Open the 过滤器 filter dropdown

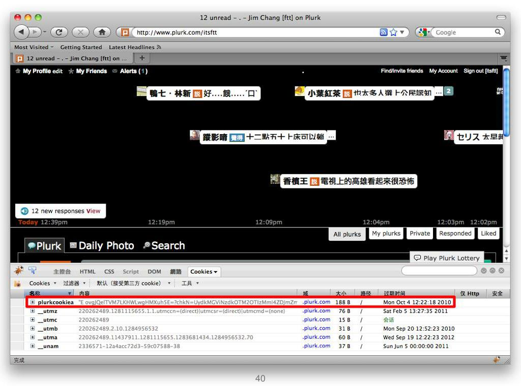click(x=74, y=283)
